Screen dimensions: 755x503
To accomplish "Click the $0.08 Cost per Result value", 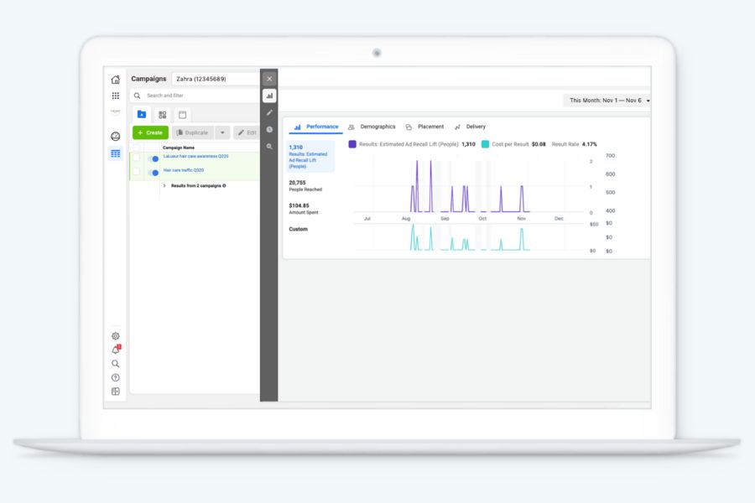I will 539,144.
